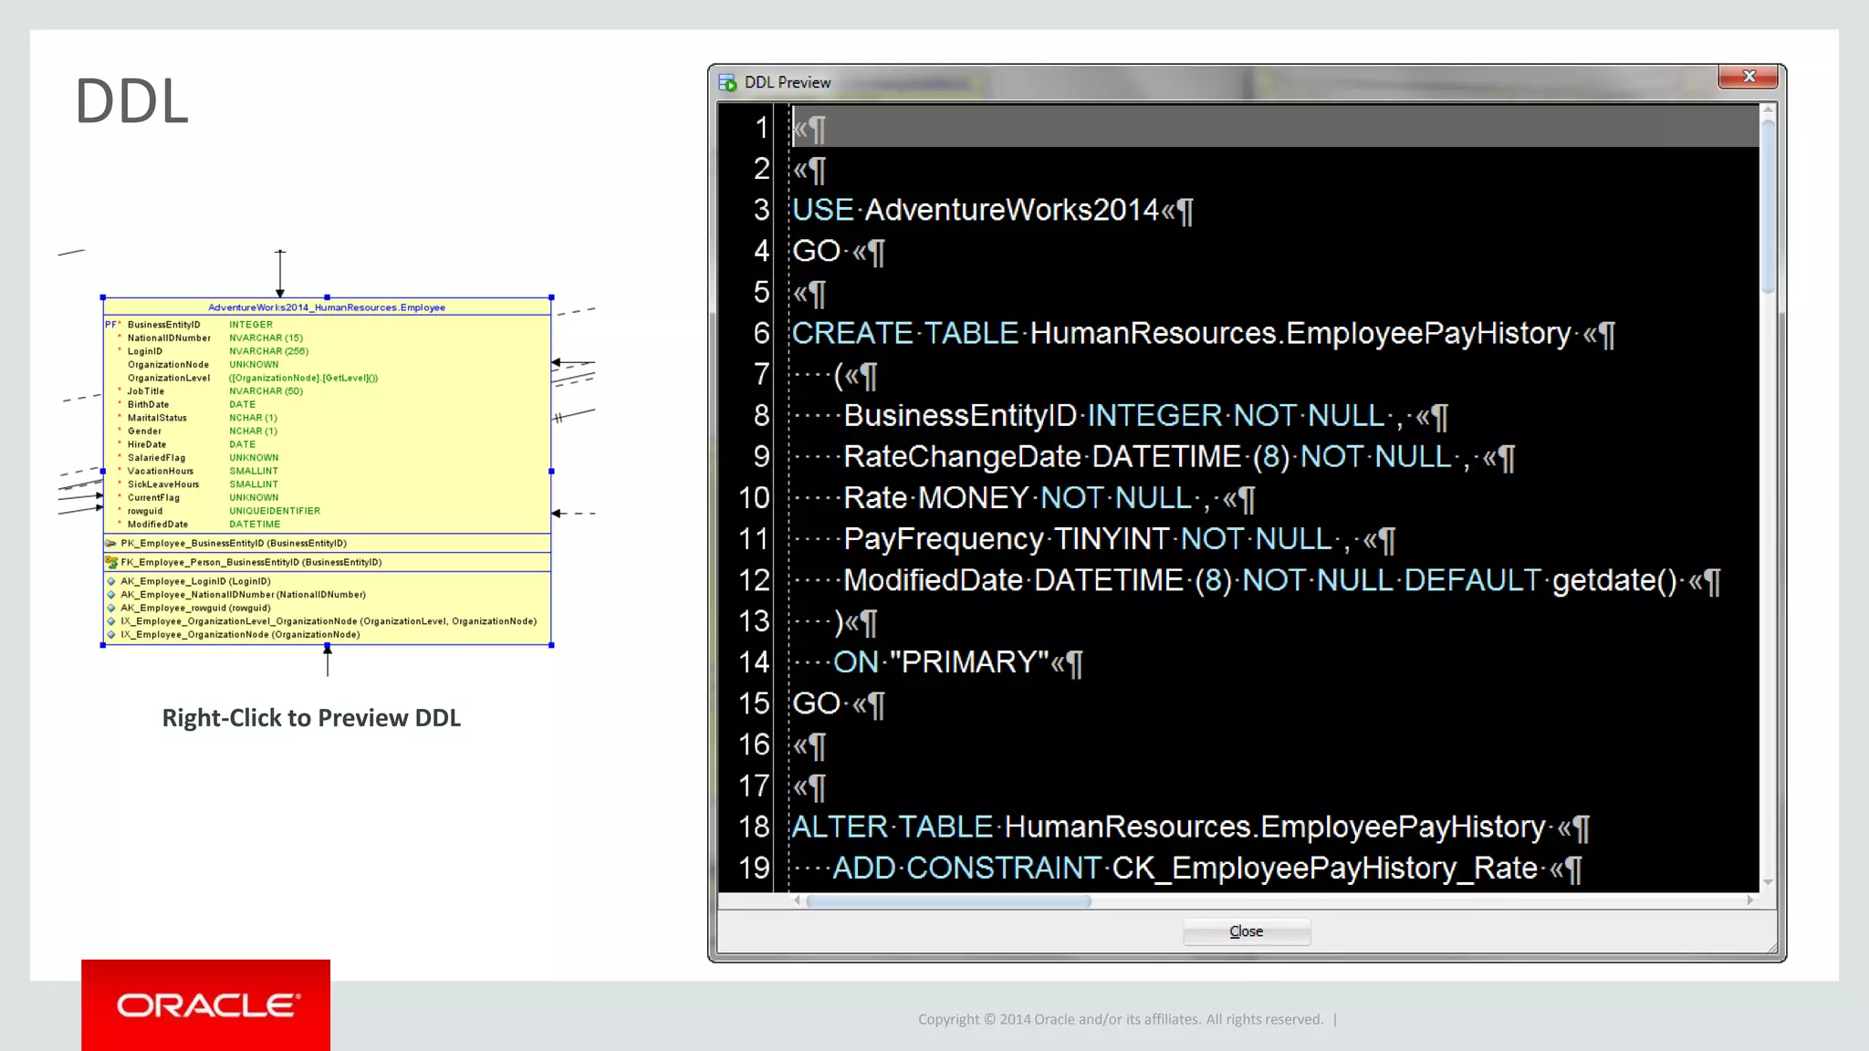Click the 'ALTER TABLE HumanResources.EmployeePayHistory' line
Viewport: 1869px width, 1051px height.
tap(1190, 827)
